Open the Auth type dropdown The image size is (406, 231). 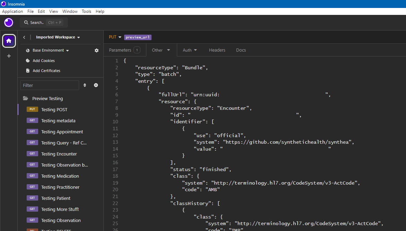tap(190, 50)
